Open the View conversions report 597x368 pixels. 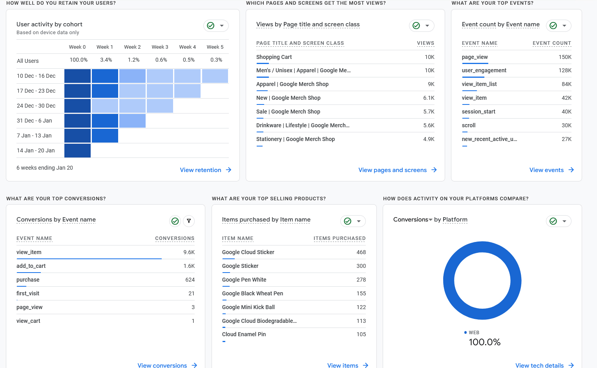162,365
